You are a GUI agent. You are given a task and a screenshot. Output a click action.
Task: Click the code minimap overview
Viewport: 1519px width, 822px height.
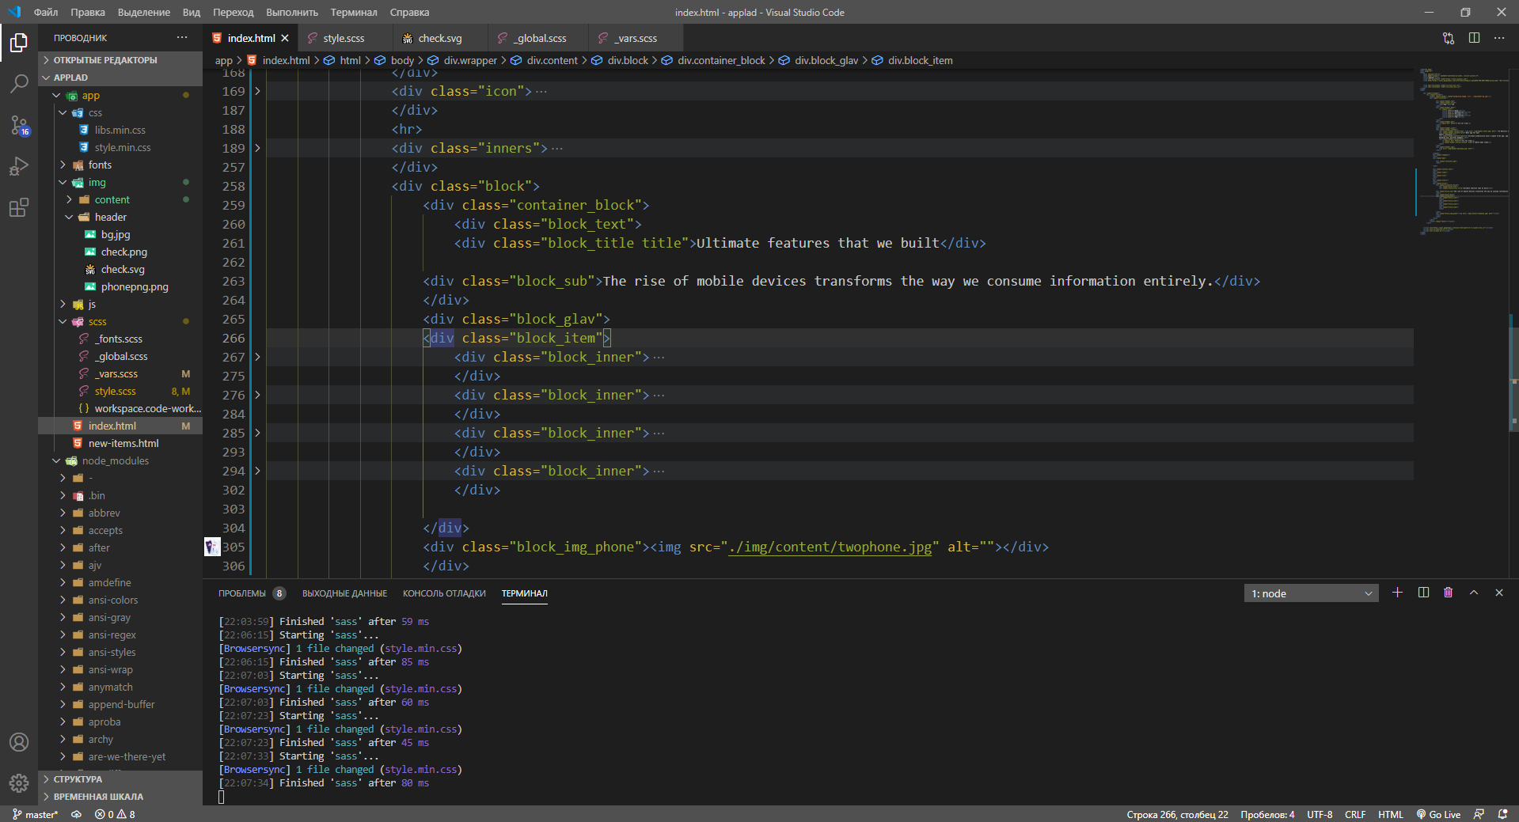point(1464,150)
